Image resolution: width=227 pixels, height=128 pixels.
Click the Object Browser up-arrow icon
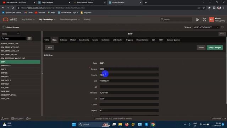point(4,27)
